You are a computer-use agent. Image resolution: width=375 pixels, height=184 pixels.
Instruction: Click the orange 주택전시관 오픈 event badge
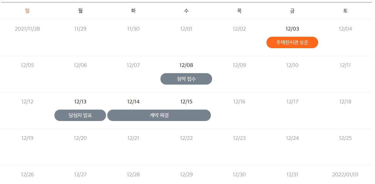click(x=292, y=43)
